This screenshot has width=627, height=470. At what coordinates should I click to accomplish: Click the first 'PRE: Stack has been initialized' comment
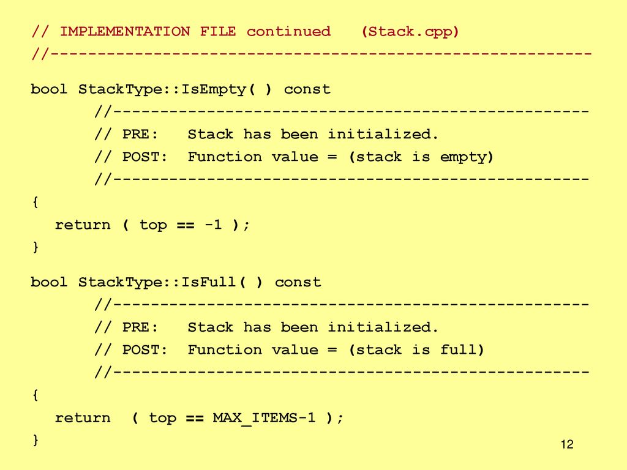tap(267, 134)
